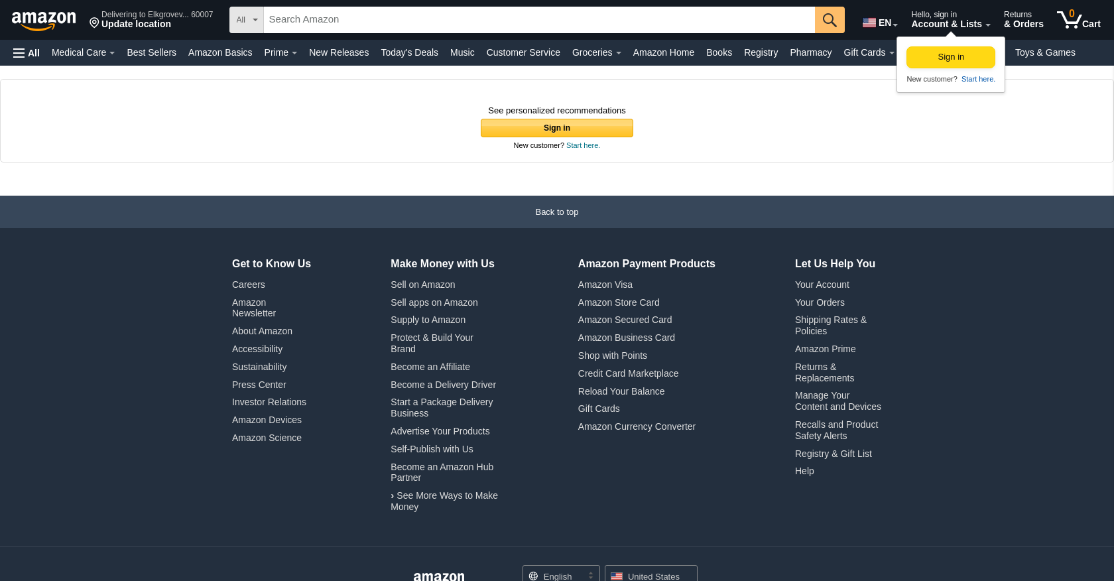The image size is (1114, 581).
Task: Open Amazon Basics in nav bar
Action: pos(220,52)
